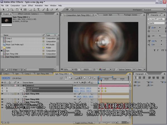Open the Workspace Standard dropdown
This screenshot has height=125, width=167.
click(154, 9)
